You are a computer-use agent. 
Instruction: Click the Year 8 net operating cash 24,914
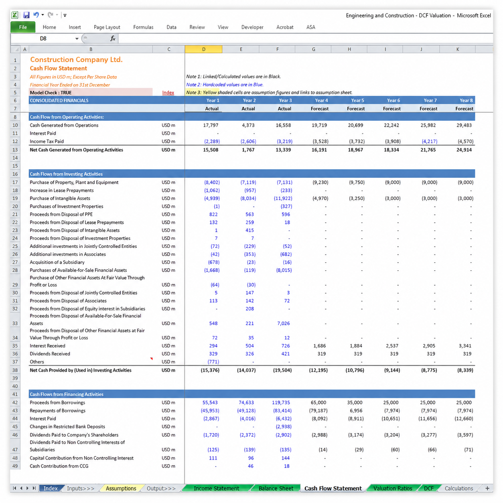coord(464,150)
